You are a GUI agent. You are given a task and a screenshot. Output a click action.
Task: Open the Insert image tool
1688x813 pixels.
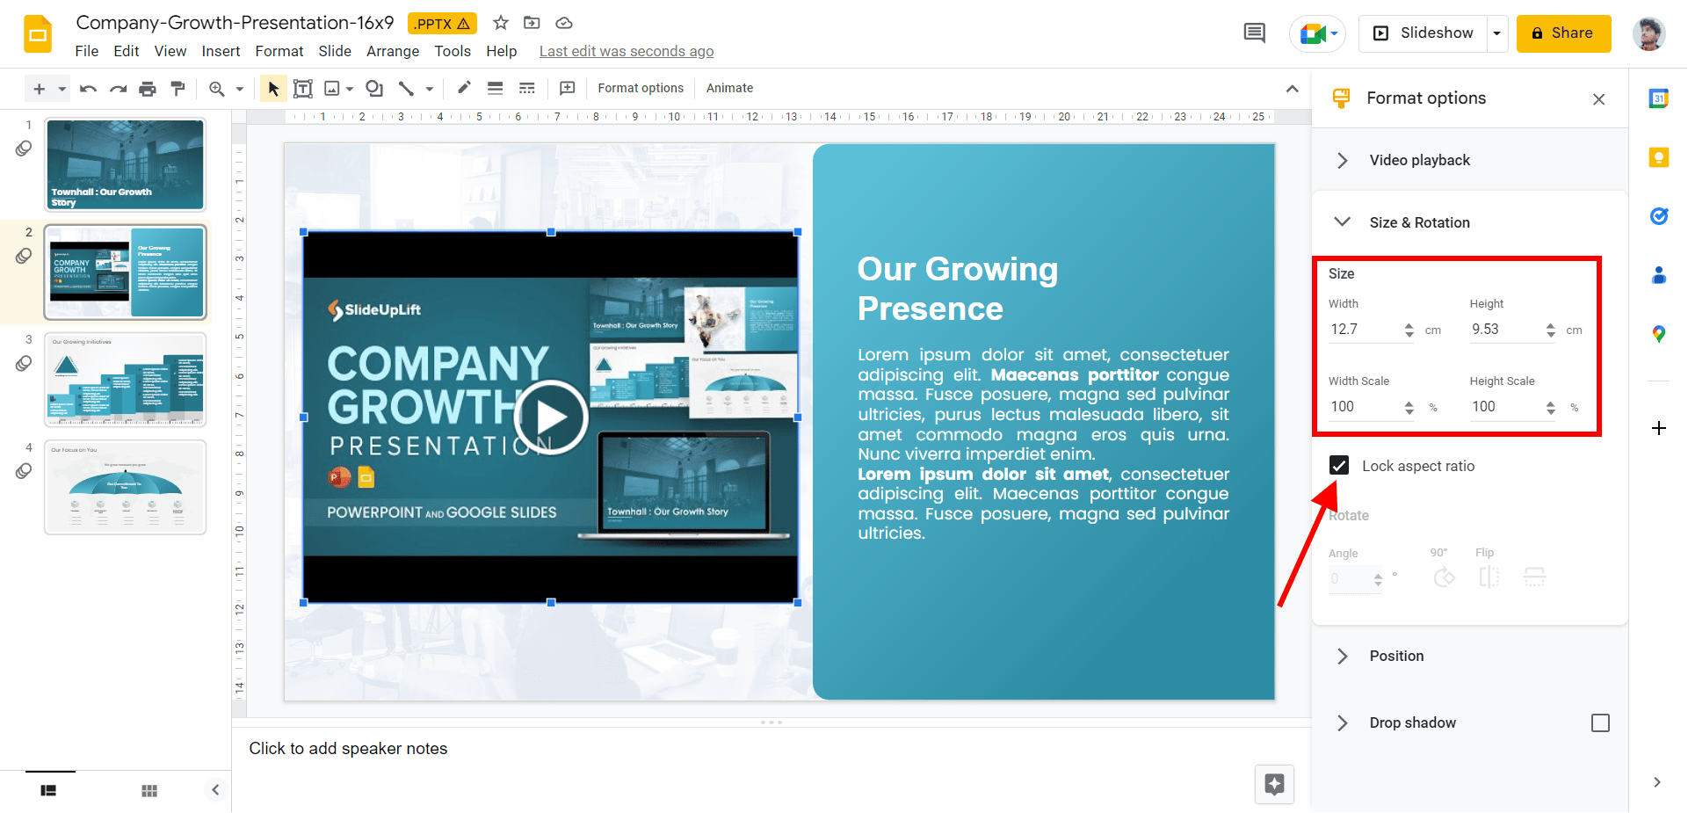(330, 88)
